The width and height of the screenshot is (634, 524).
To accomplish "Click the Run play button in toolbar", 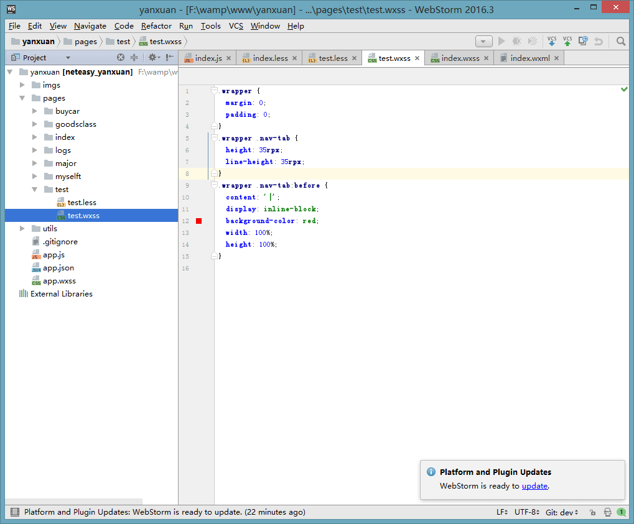I will point(501,41).
